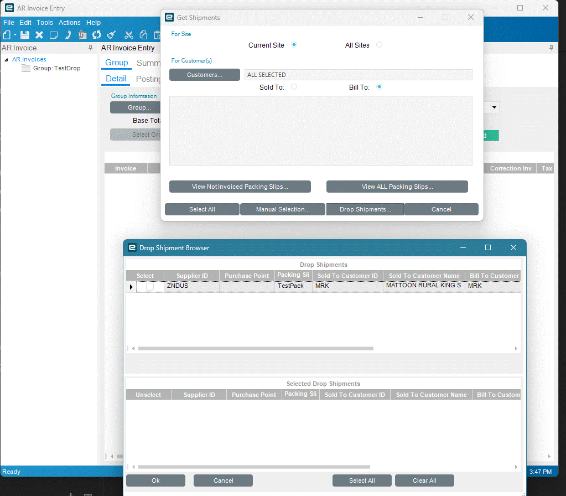Select the All Sites radio button

(x=379, y=45)
